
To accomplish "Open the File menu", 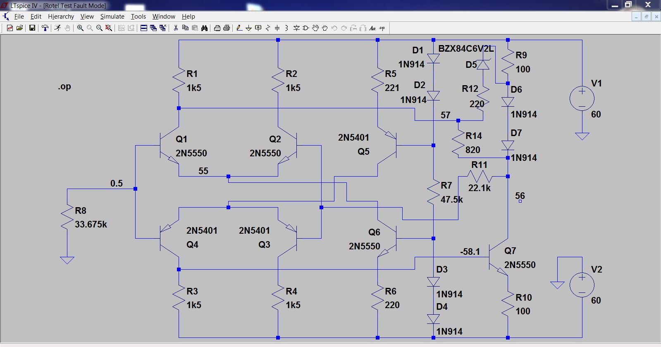I will [x=19, y=17].
